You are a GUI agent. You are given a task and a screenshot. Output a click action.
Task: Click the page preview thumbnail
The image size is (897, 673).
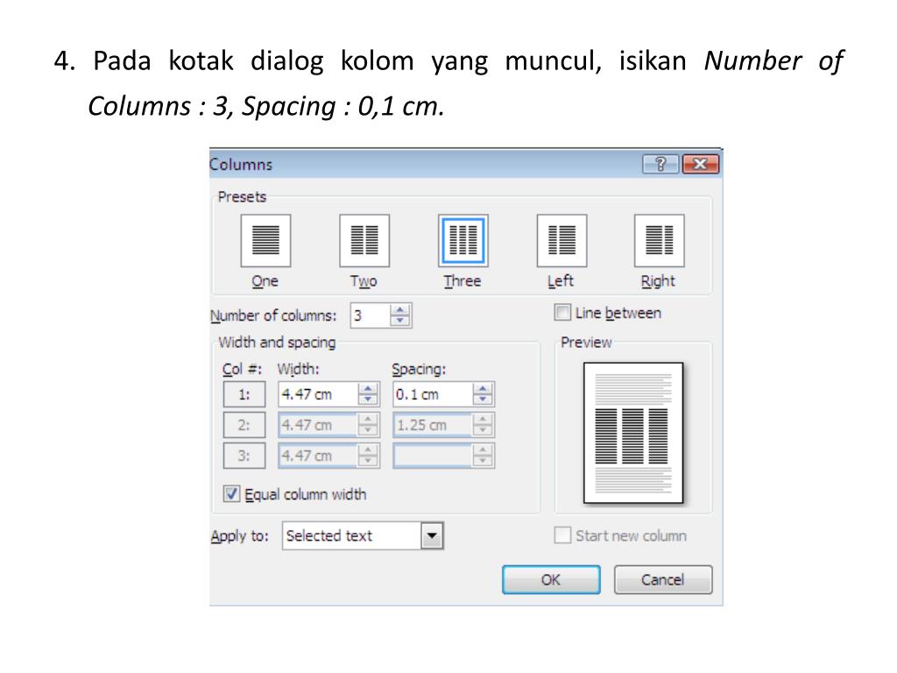633,433
